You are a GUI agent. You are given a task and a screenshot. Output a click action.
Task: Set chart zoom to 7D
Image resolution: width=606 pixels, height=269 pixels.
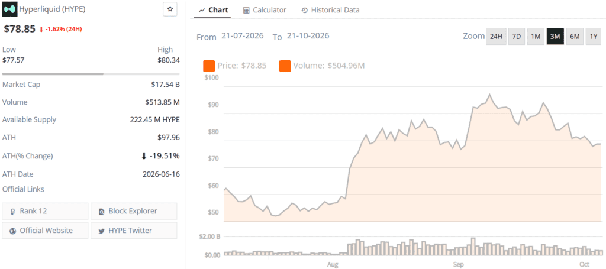516,37
